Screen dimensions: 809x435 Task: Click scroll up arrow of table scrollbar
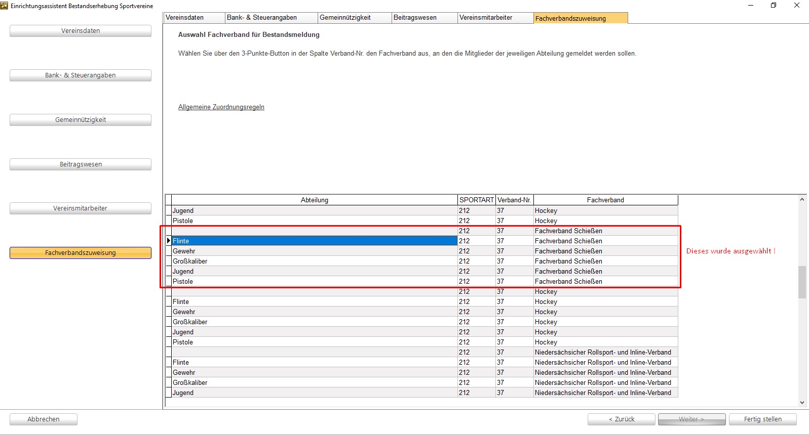pyautogui.click(x=802, y=200)
